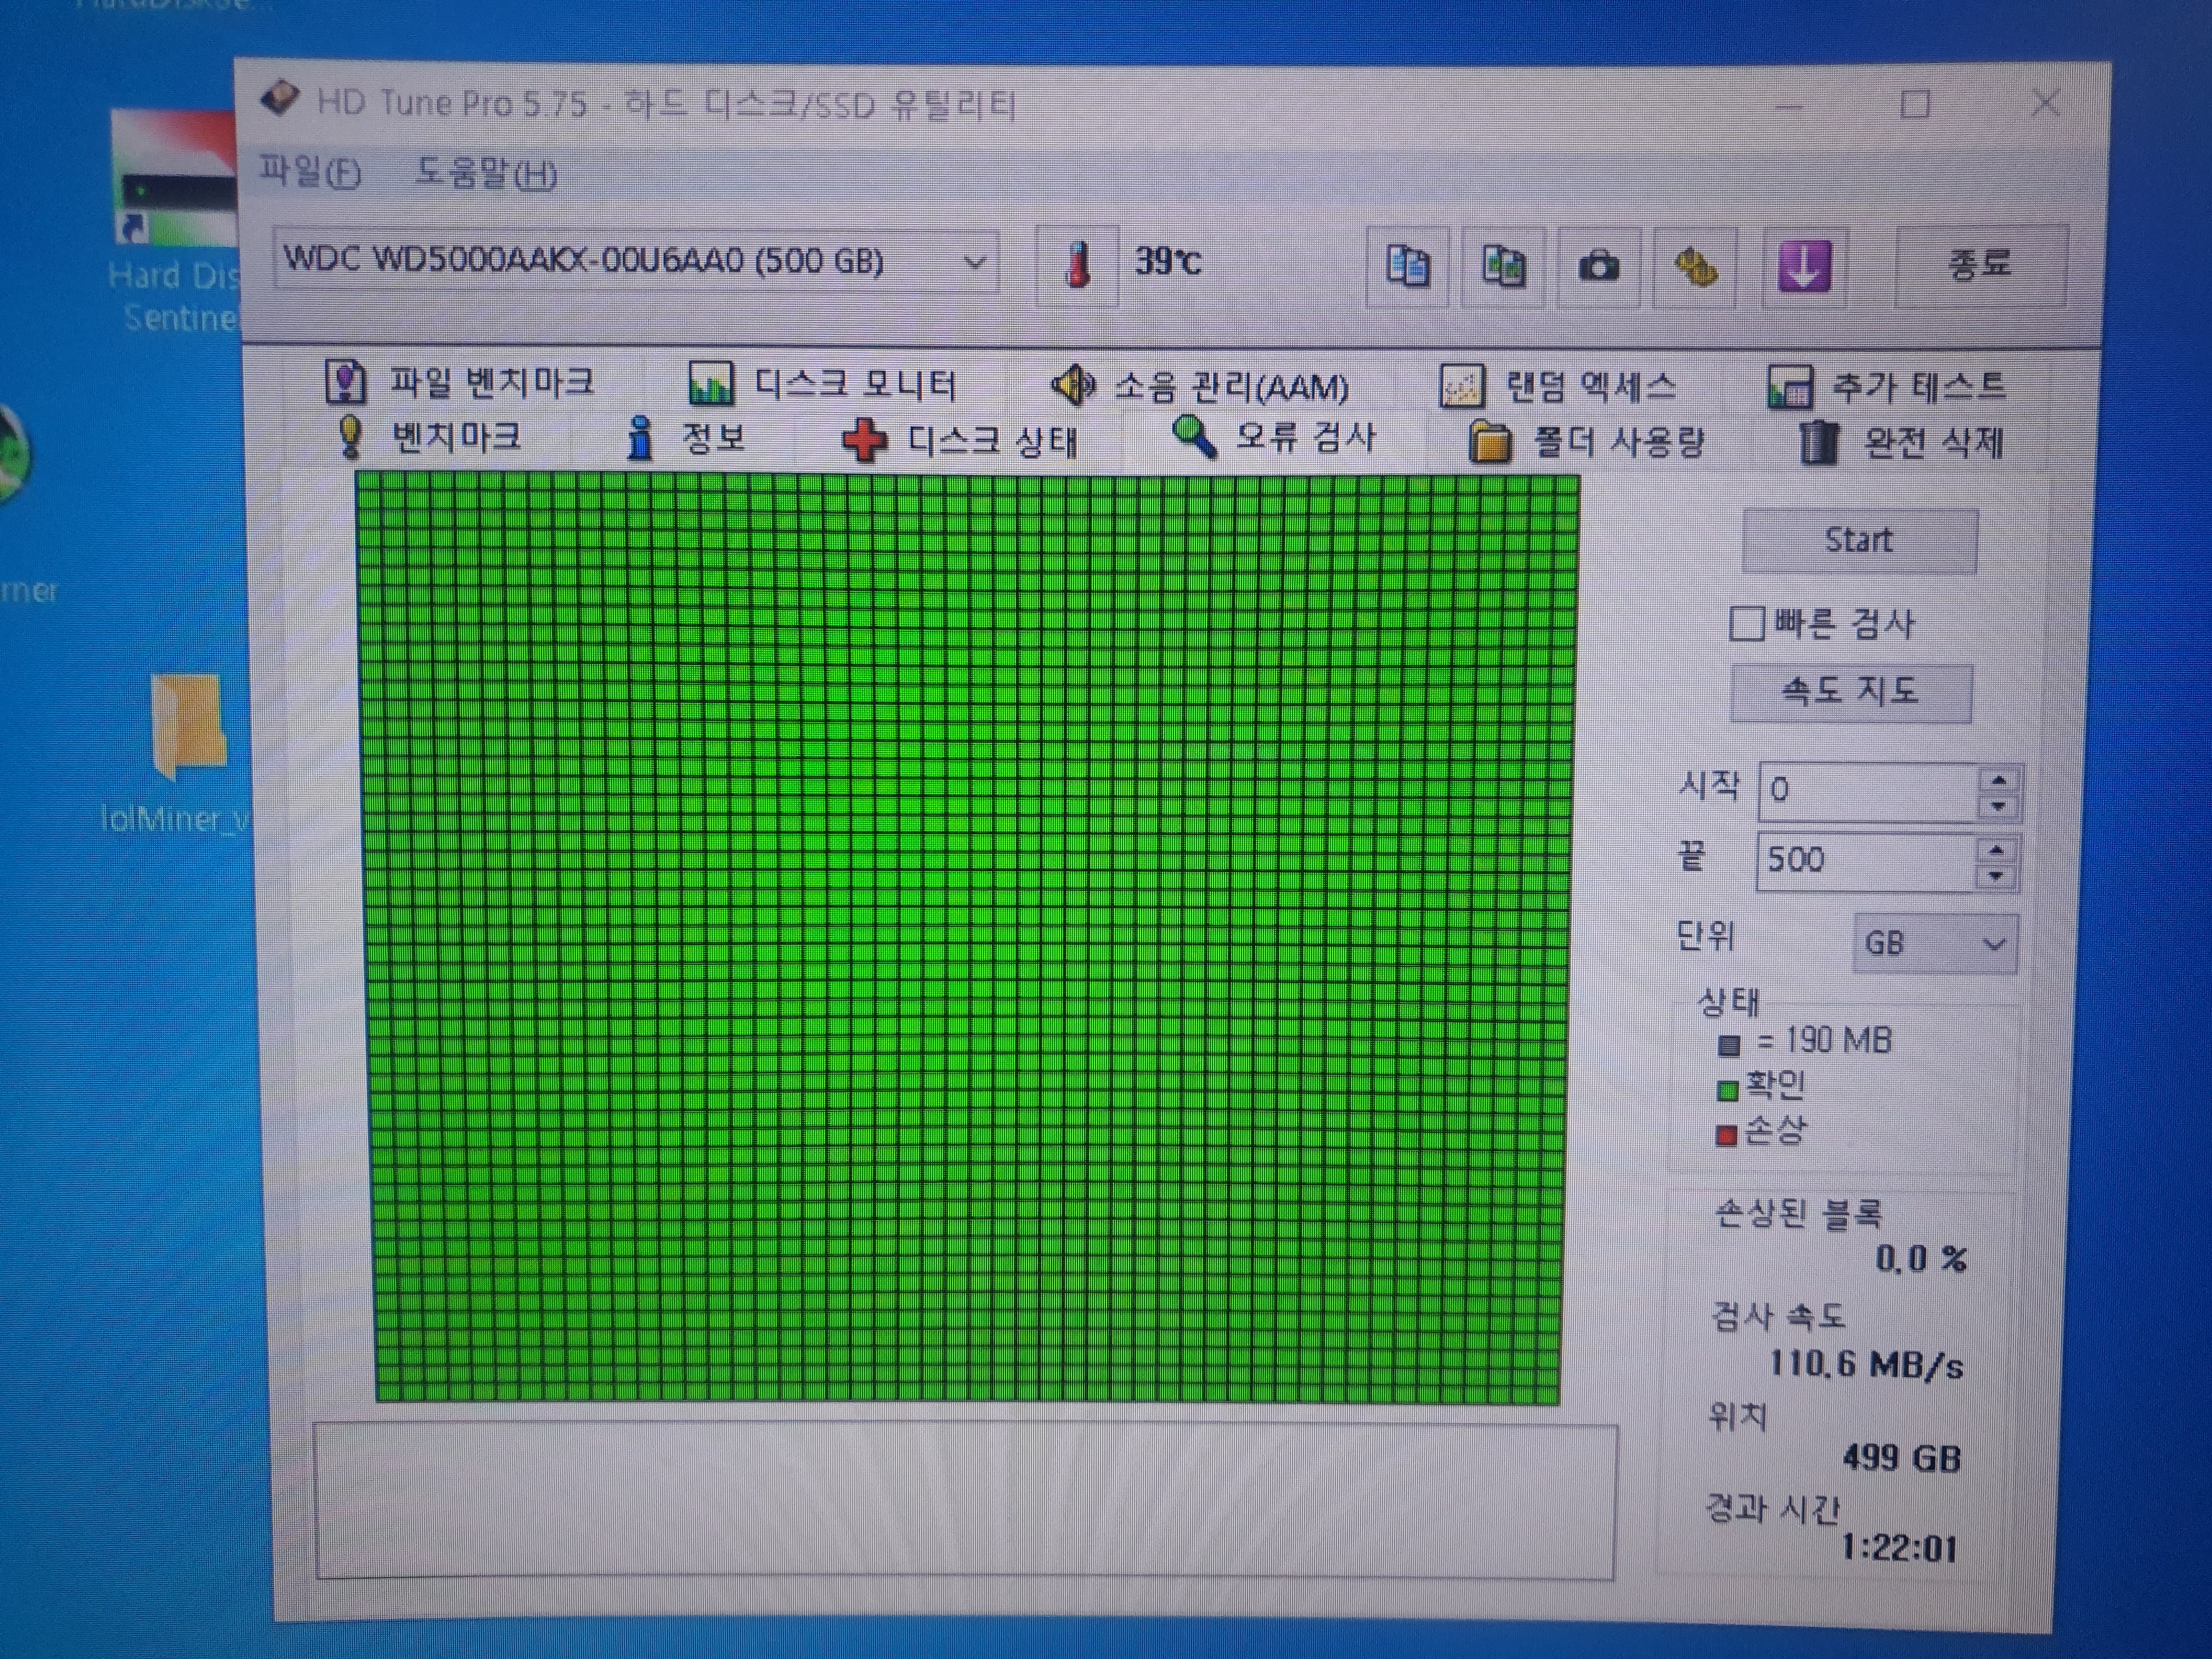Click the empty log box below the grid

tap(965, 1503)
